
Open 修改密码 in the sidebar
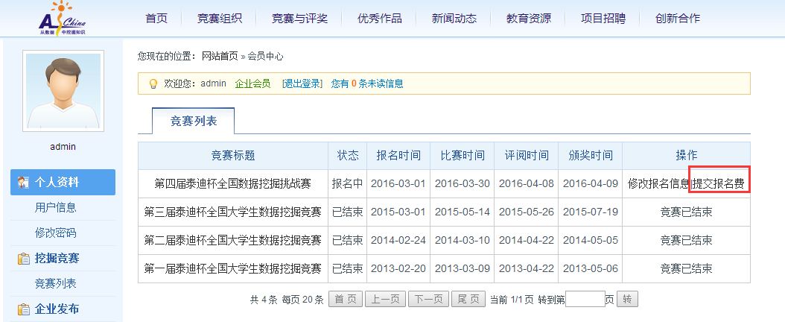click(x=56, y=233)
